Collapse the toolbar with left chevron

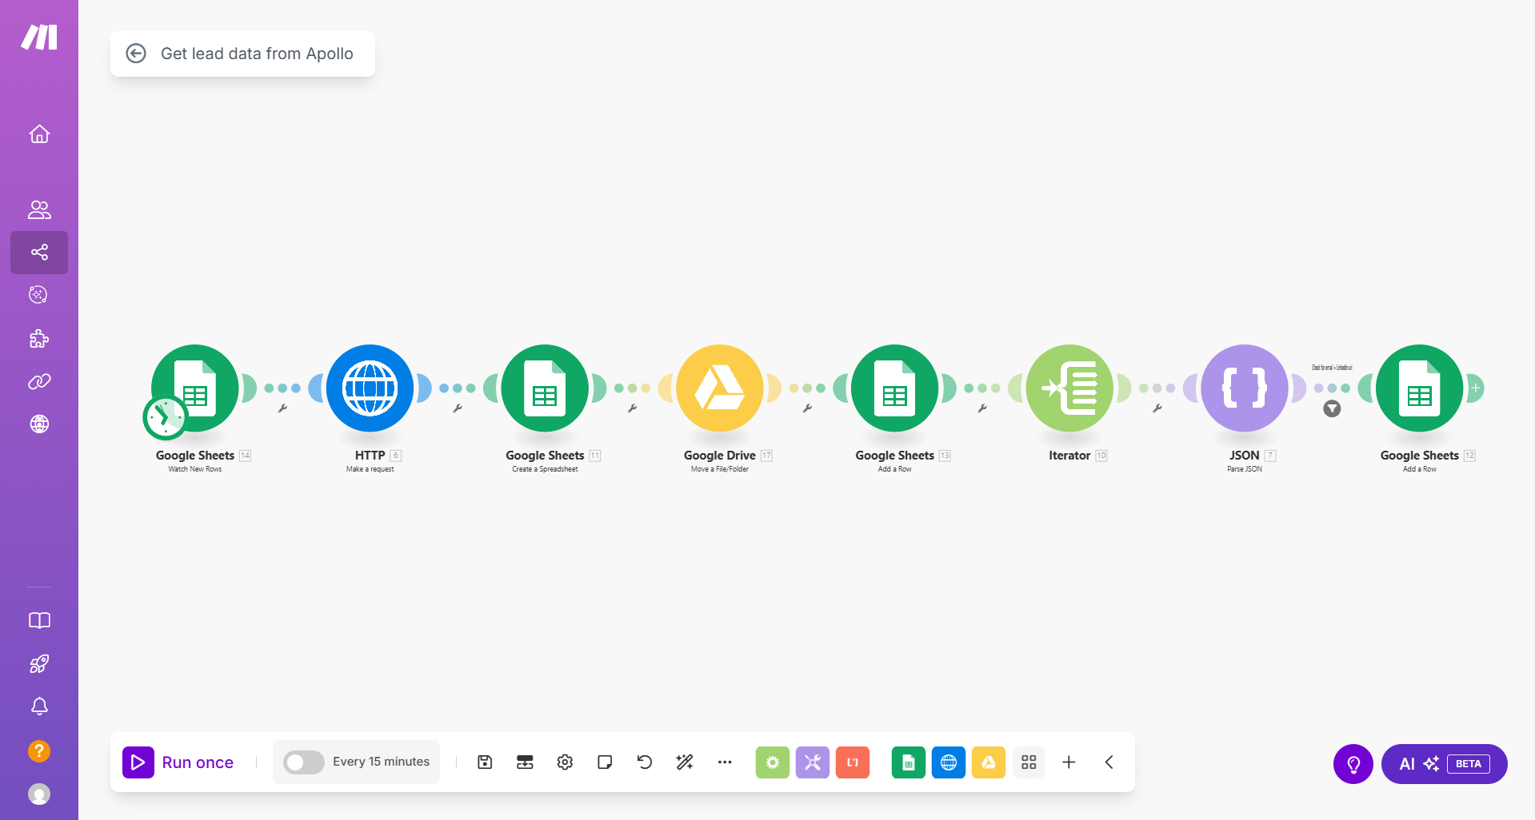[1109, 762]
